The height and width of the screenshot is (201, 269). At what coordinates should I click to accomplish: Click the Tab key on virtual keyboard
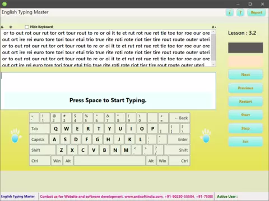coord(40,128)
